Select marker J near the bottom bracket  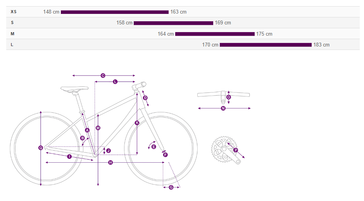pos(109,150)
